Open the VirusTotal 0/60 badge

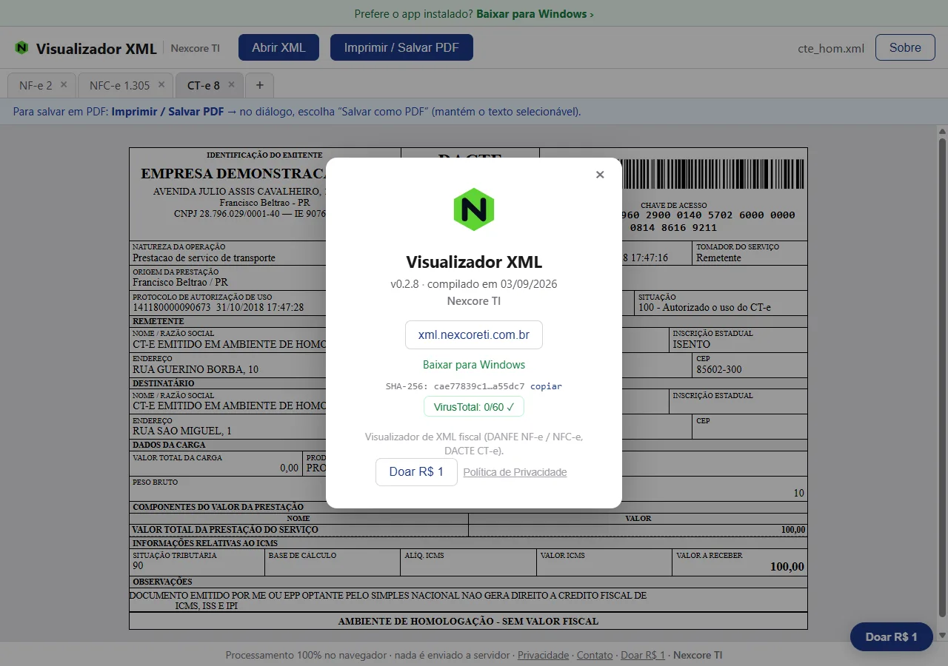point(474,407)
